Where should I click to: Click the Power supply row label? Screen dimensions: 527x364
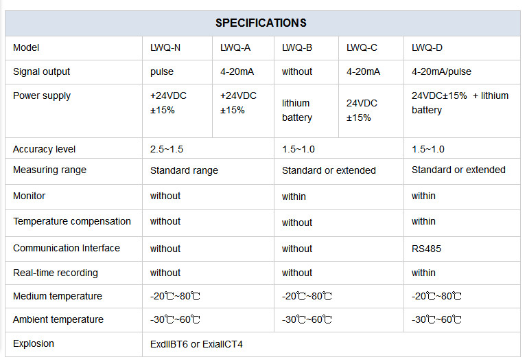(x=42, y=96)
